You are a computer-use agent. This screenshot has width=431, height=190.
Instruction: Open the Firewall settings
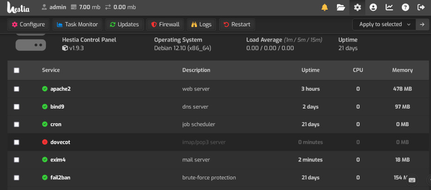tap(165, 25)
